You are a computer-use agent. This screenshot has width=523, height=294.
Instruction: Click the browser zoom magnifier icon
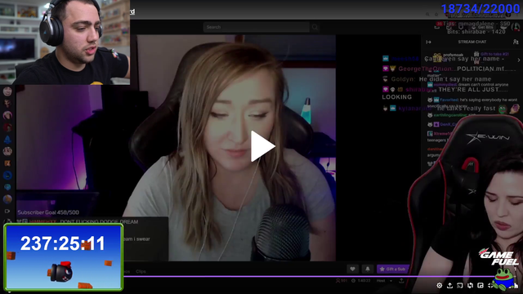click(x=427, y=15)
